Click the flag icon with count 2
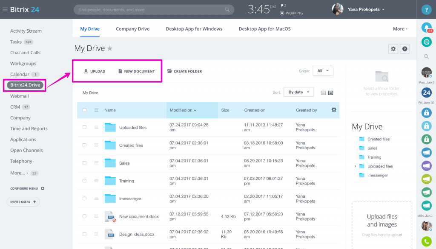Screen dimensions: 436x249 pyautogui.click(x=283, y=6)
